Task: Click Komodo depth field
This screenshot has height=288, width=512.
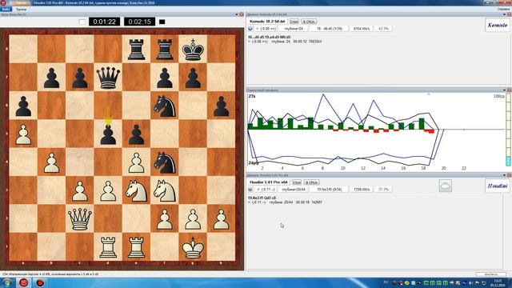Action: (x=293, y=29)
